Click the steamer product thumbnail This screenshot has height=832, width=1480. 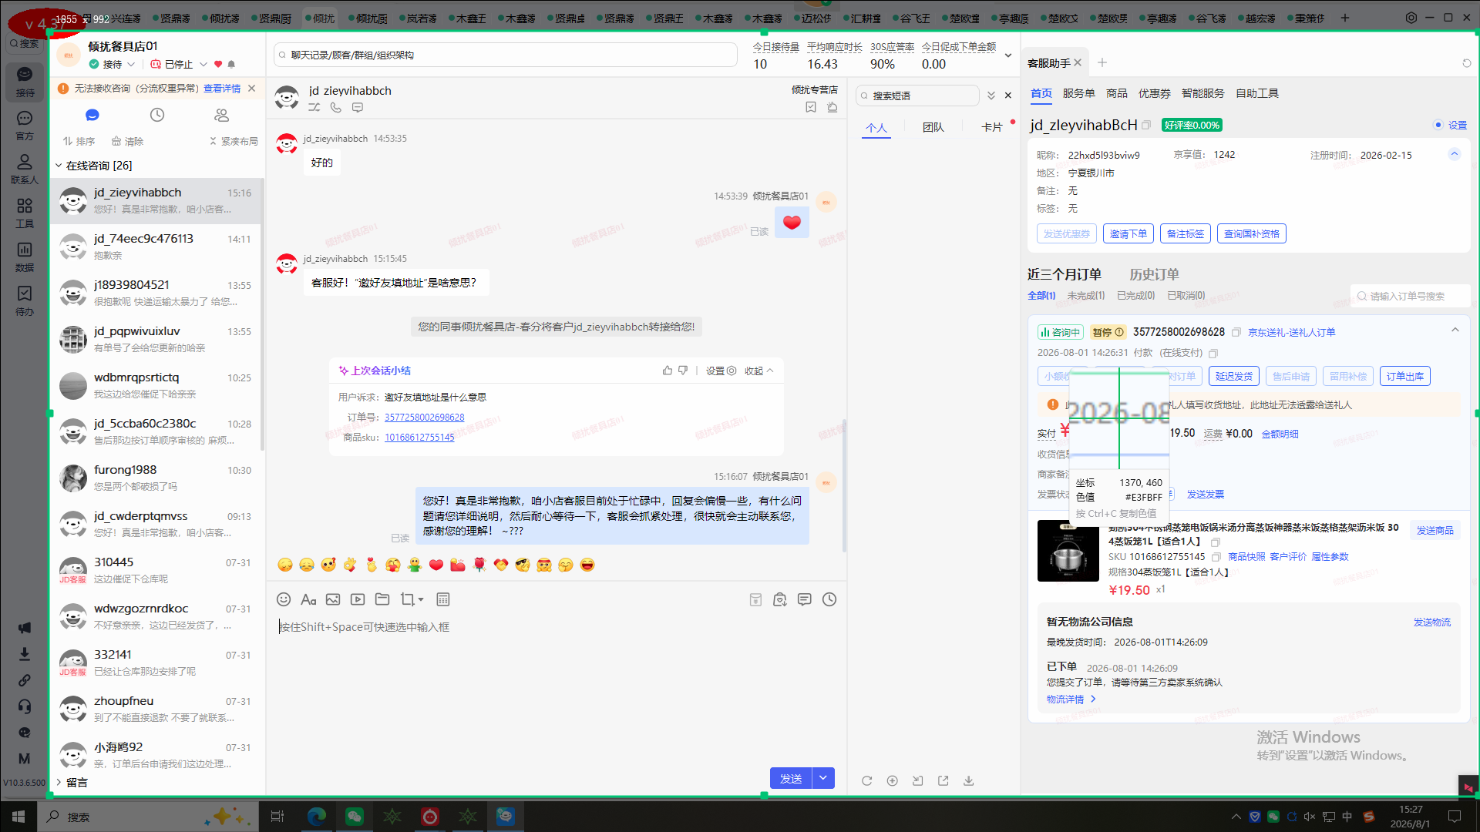[x=1068, y=551]
